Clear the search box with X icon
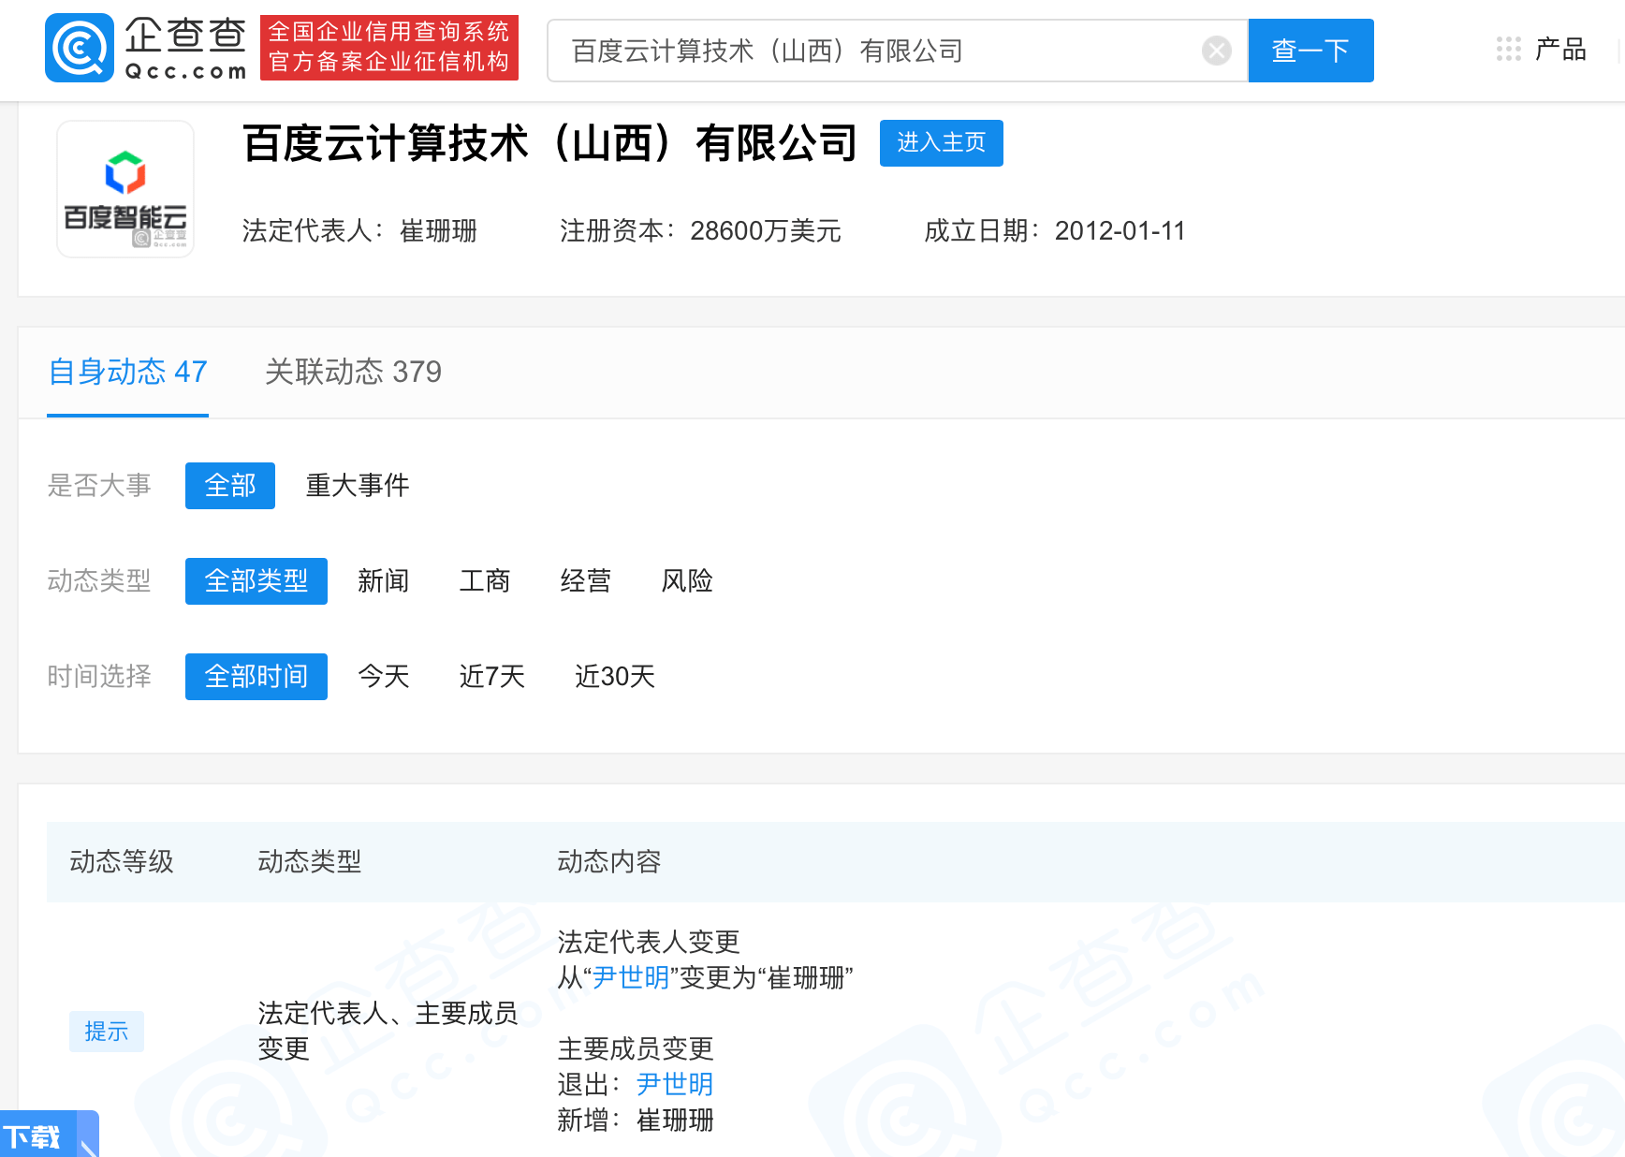1625x1157 pixels. pos(1216,51)
